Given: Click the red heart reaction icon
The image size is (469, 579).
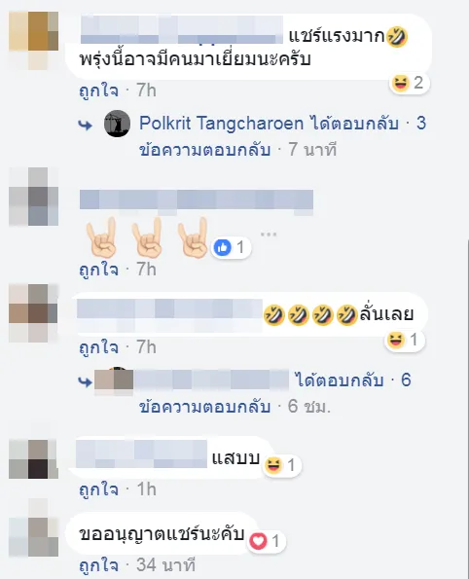Looking at the screenshot, I should pyautogui.click(x=258, y=541).
